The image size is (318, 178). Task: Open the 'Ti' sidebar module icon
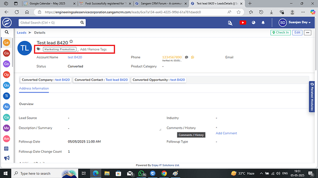pos(6,96)
